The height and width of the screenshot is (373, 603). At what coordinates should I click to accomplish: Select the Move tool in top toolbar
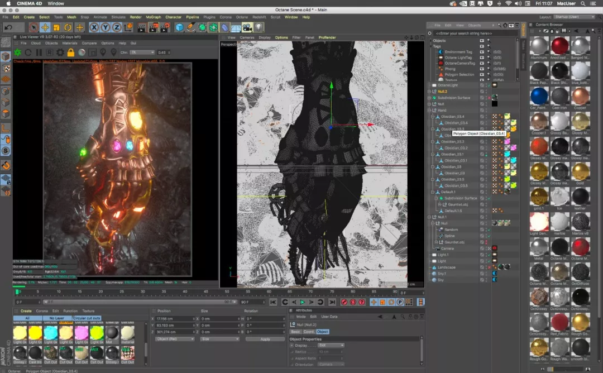click(x=45, y=27)
